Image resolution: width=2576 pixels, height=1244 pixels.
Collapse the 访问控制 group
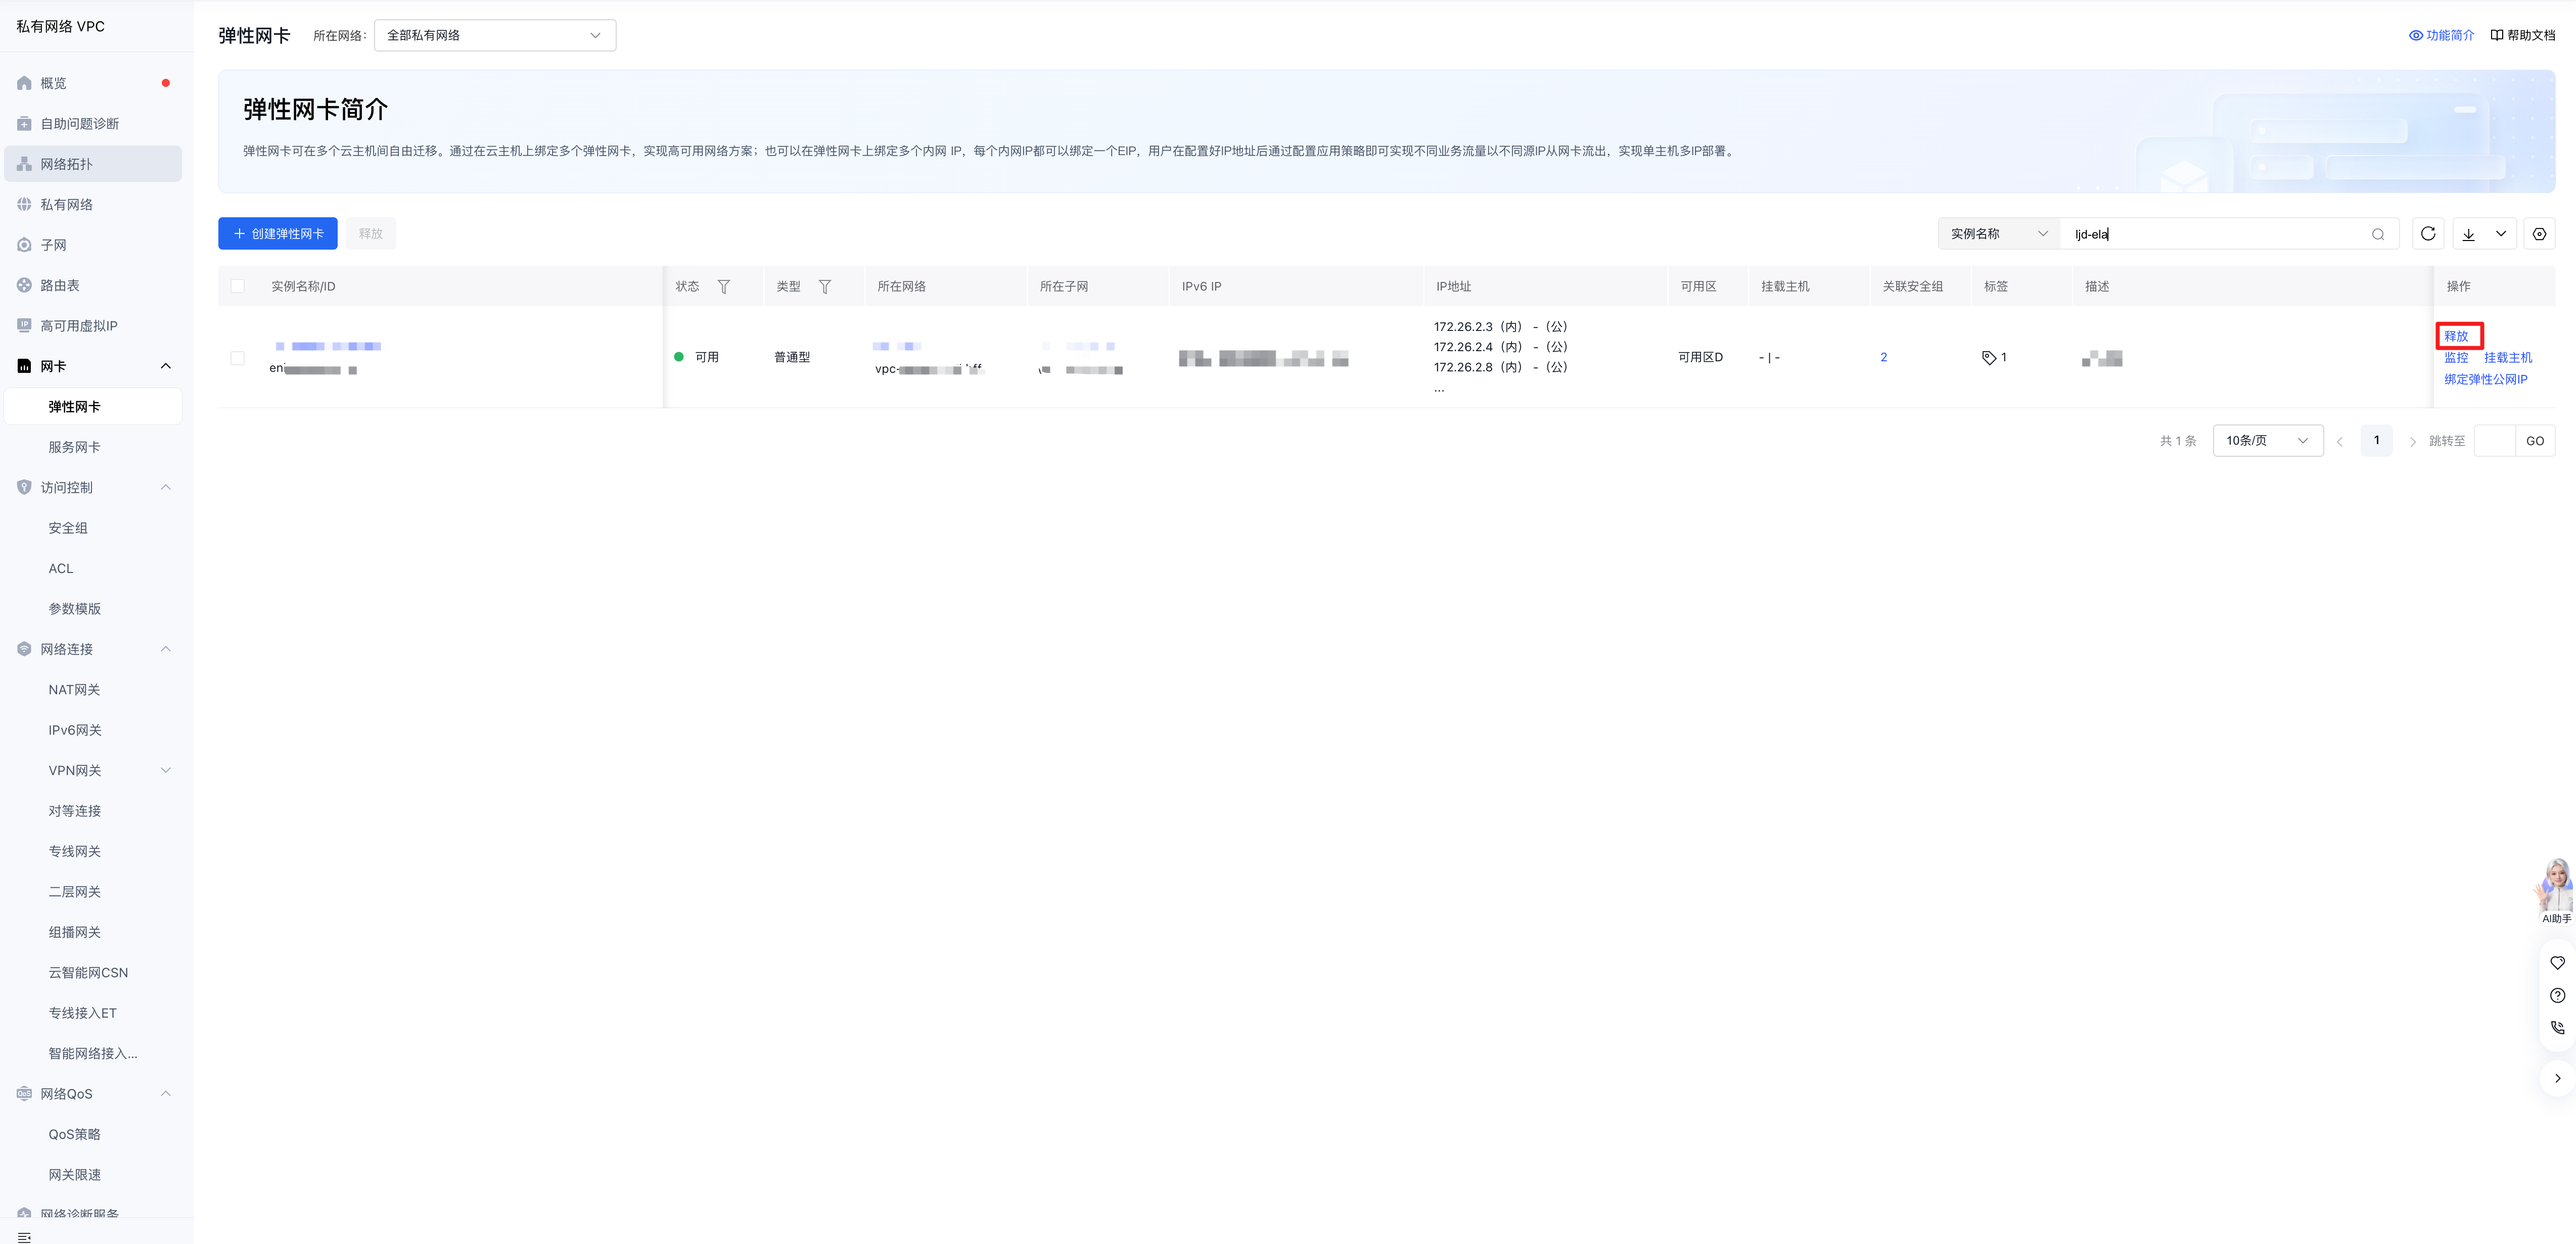(166, 488)
